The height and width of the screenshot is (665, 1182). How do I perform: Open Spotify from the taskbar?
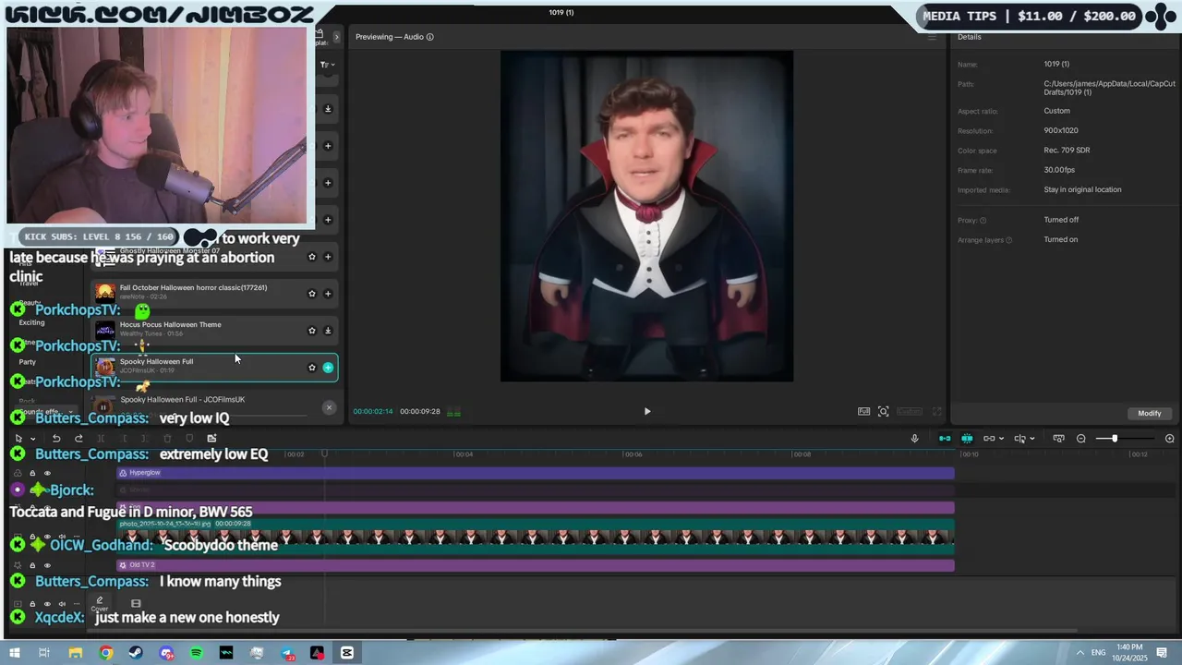(197, 653)
